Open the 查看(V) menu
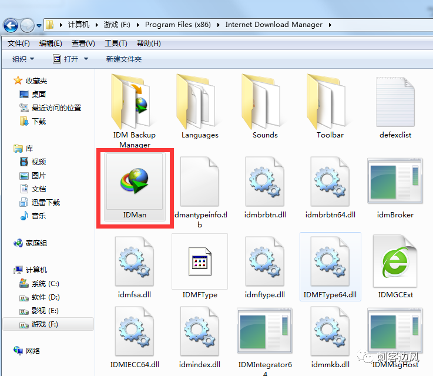This screenshot has width=433, height=376. (83, 43)
